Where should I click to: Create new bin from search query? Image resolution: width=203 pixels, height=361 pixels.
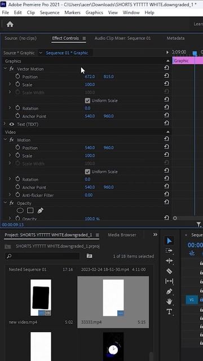pyautogui.click(x=89, y=256)
